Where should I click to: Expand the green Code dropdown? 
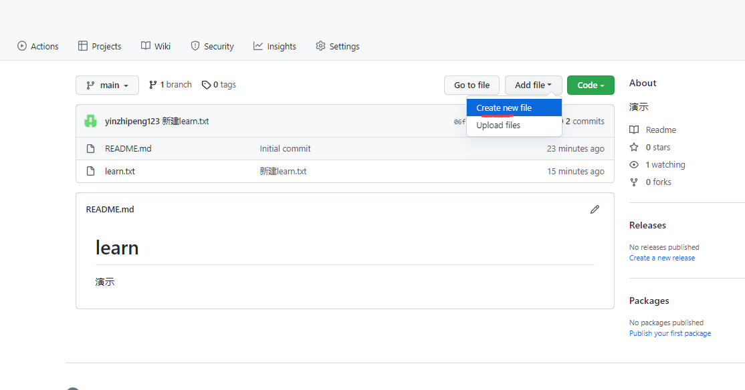click(x=591, y=85)
